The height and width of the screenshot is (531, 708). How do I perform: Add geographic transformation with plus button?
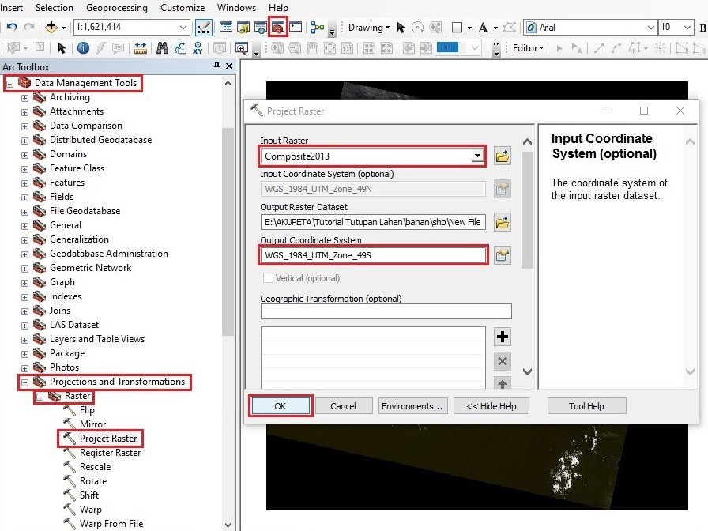(503, 337)
